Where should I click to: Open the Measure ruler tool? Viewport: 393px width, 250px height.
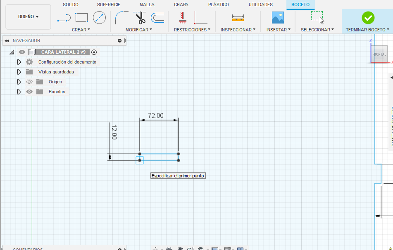click(238, 18)
